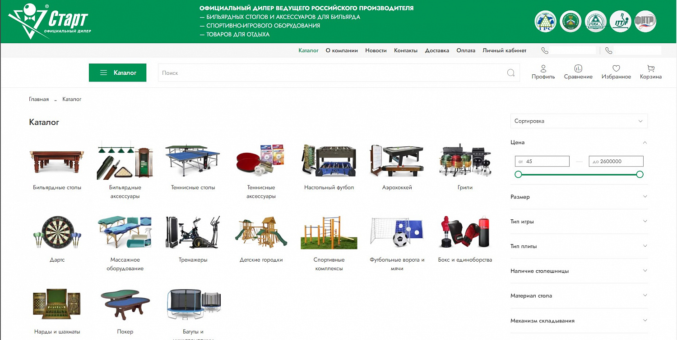Click the left price slider handle
This screenshot has height=340, width=677.
(x=518, y=174)
